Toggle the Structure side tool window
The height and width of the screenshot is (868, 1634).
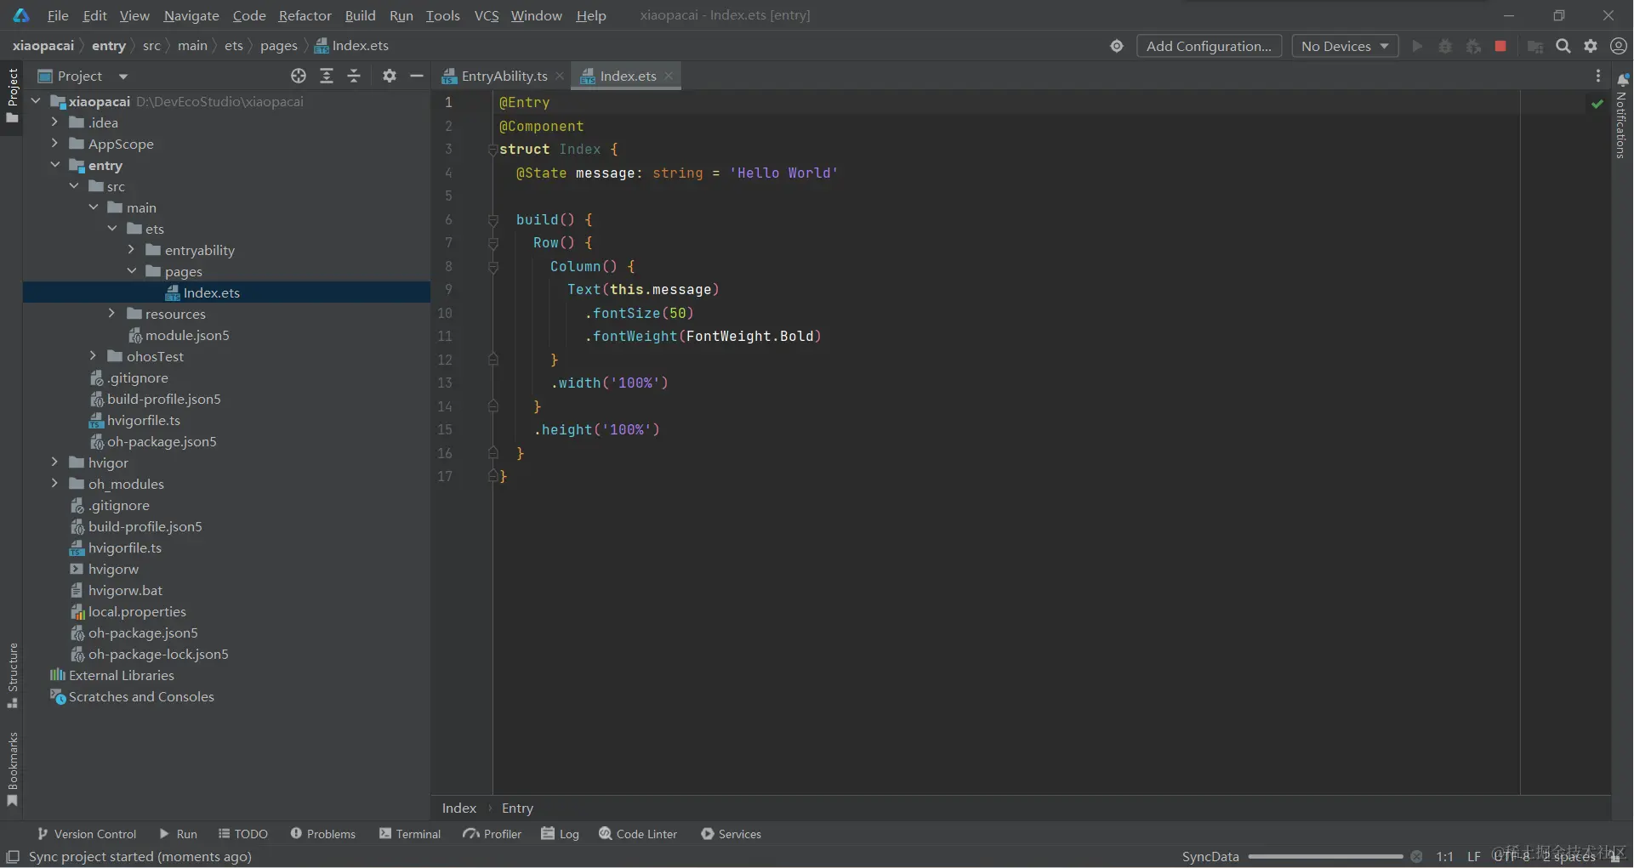12,675
